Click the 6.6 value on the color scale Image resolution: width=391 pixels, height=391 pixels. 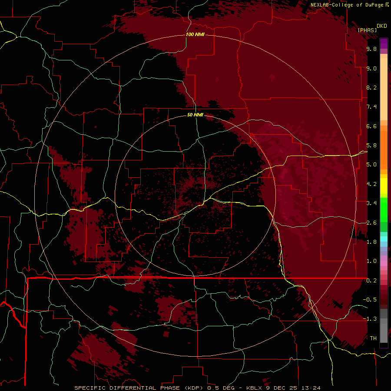371,126
